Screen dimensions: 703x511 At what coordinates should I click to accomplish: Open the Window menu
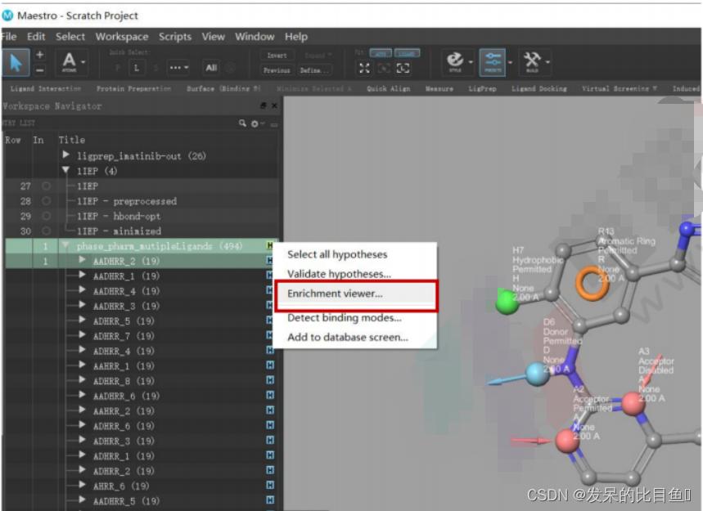click(255, 37)
